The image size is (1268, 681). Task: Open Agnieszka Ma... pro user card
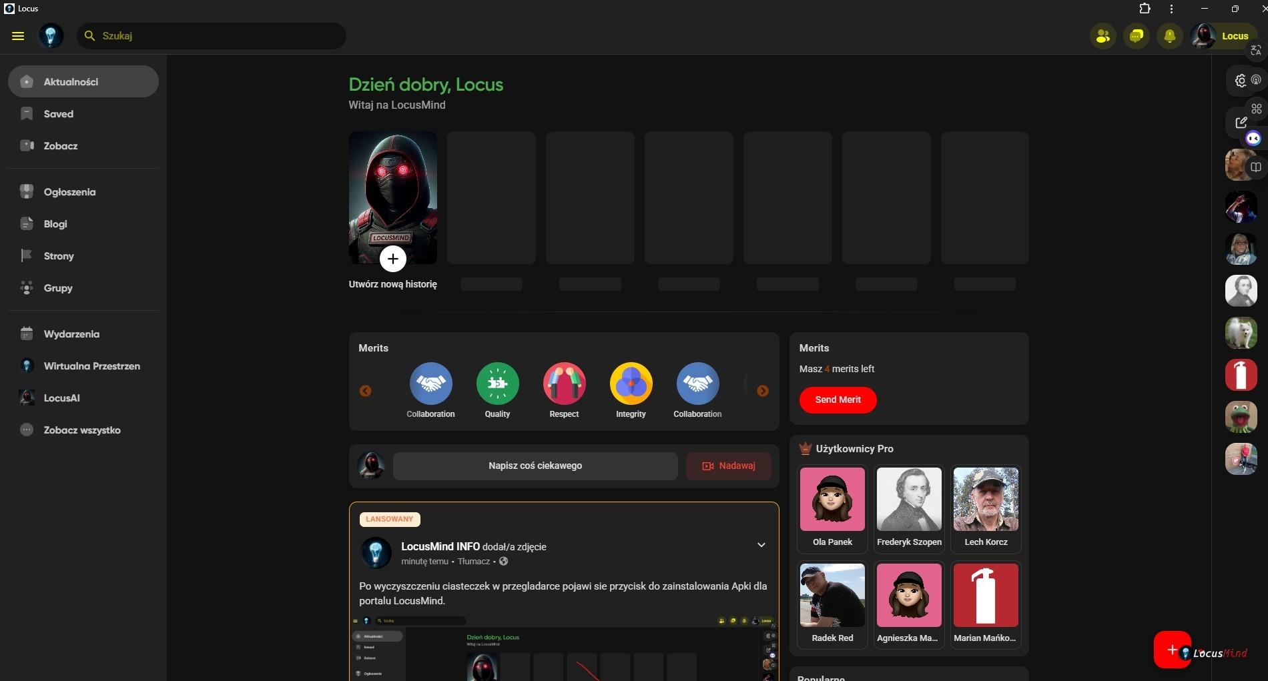pyautogui.click(x=909, y=605)
